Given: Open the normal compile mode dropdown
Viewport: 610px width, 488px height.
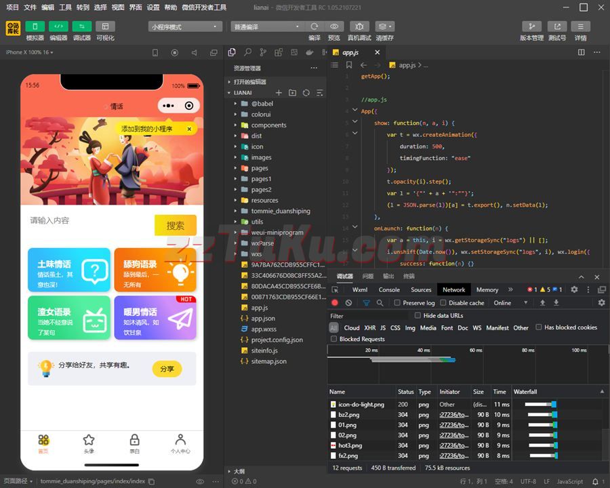Looking at the screenshot, I should tap(267, 26).
